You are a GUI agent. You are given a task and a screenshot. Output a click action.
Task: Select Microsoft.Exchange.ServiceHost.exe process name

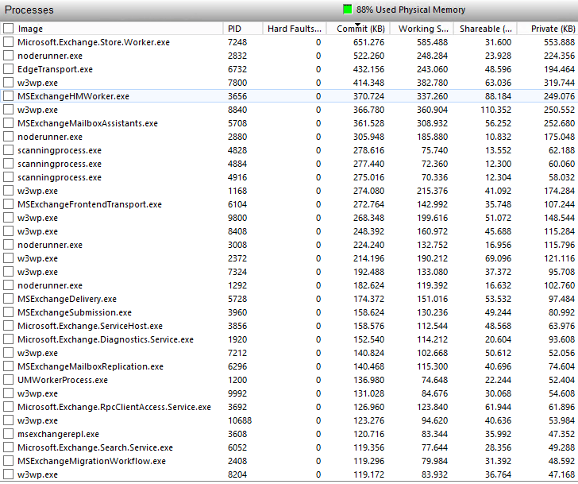click(x=90, y=326)
